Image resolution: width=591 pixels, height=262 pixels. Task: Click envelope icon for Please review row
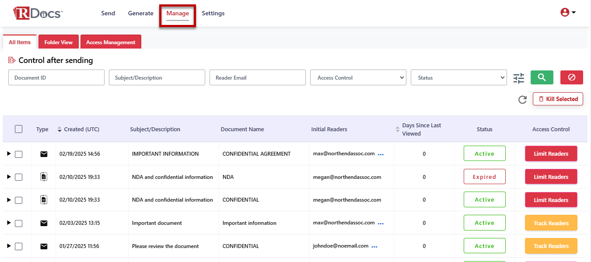pos(44,246)
